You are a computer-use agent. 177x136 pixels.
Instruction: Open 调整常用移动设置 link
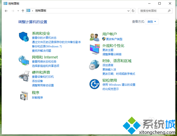(43, 85)
